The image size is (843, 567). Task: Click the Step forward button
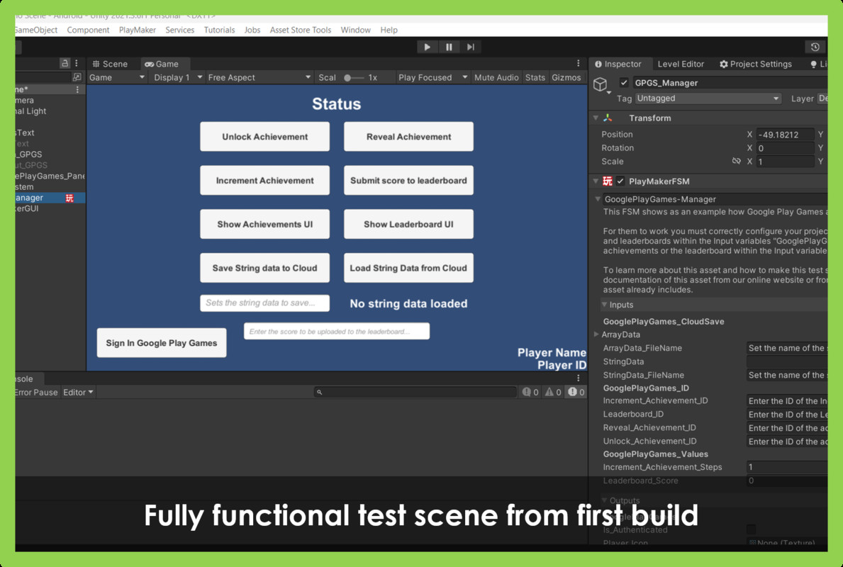point(471,47)
